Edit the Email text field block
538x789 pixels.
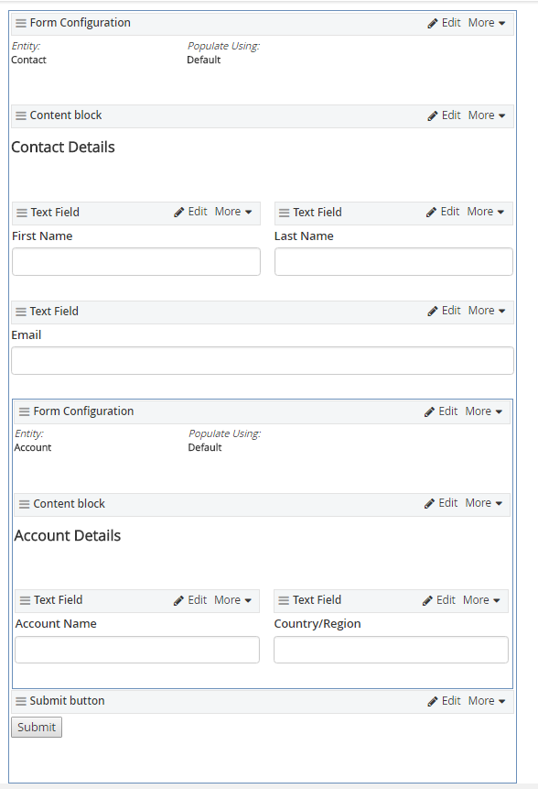pos(444,311)
